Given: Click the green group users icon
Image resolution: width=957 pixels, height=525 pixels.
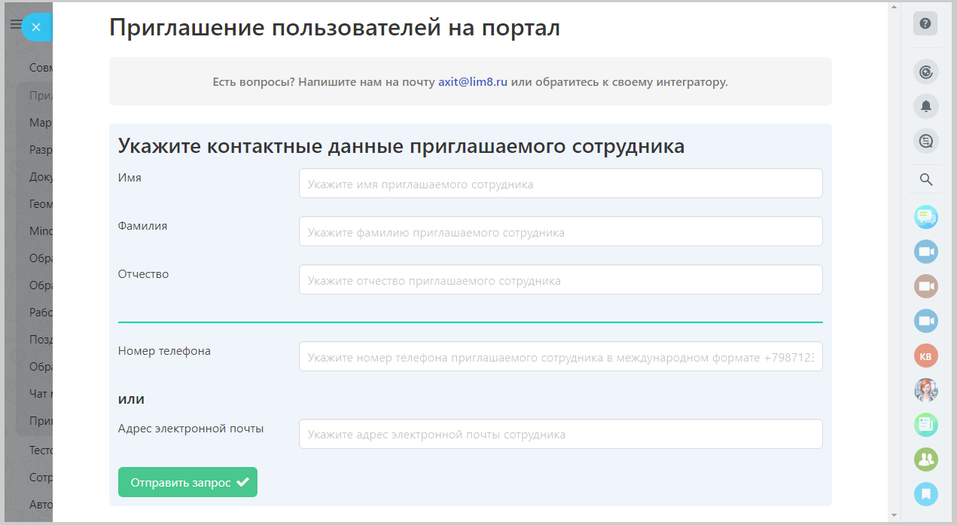Looking at the screenshot, I should 925,459.
